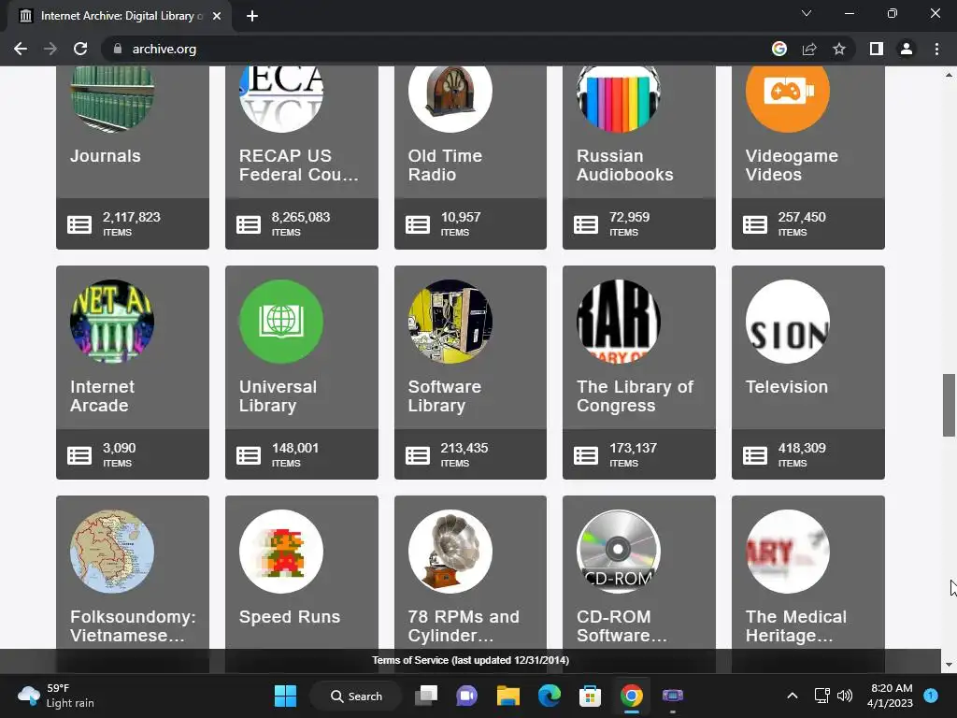This screenshot has width=957, height=718.
Task: Click the list icon beside 72,959 items
Action: [x=586, y=224]
